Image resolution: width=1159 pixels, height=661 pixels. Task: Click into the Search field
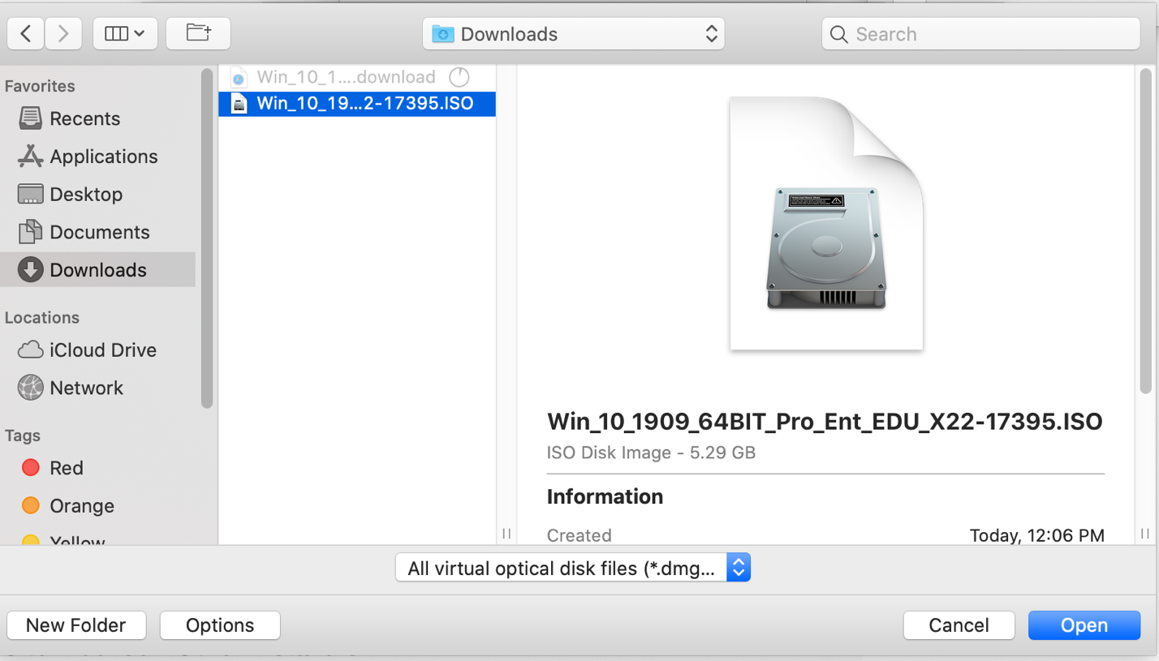[x=981, y=34]
